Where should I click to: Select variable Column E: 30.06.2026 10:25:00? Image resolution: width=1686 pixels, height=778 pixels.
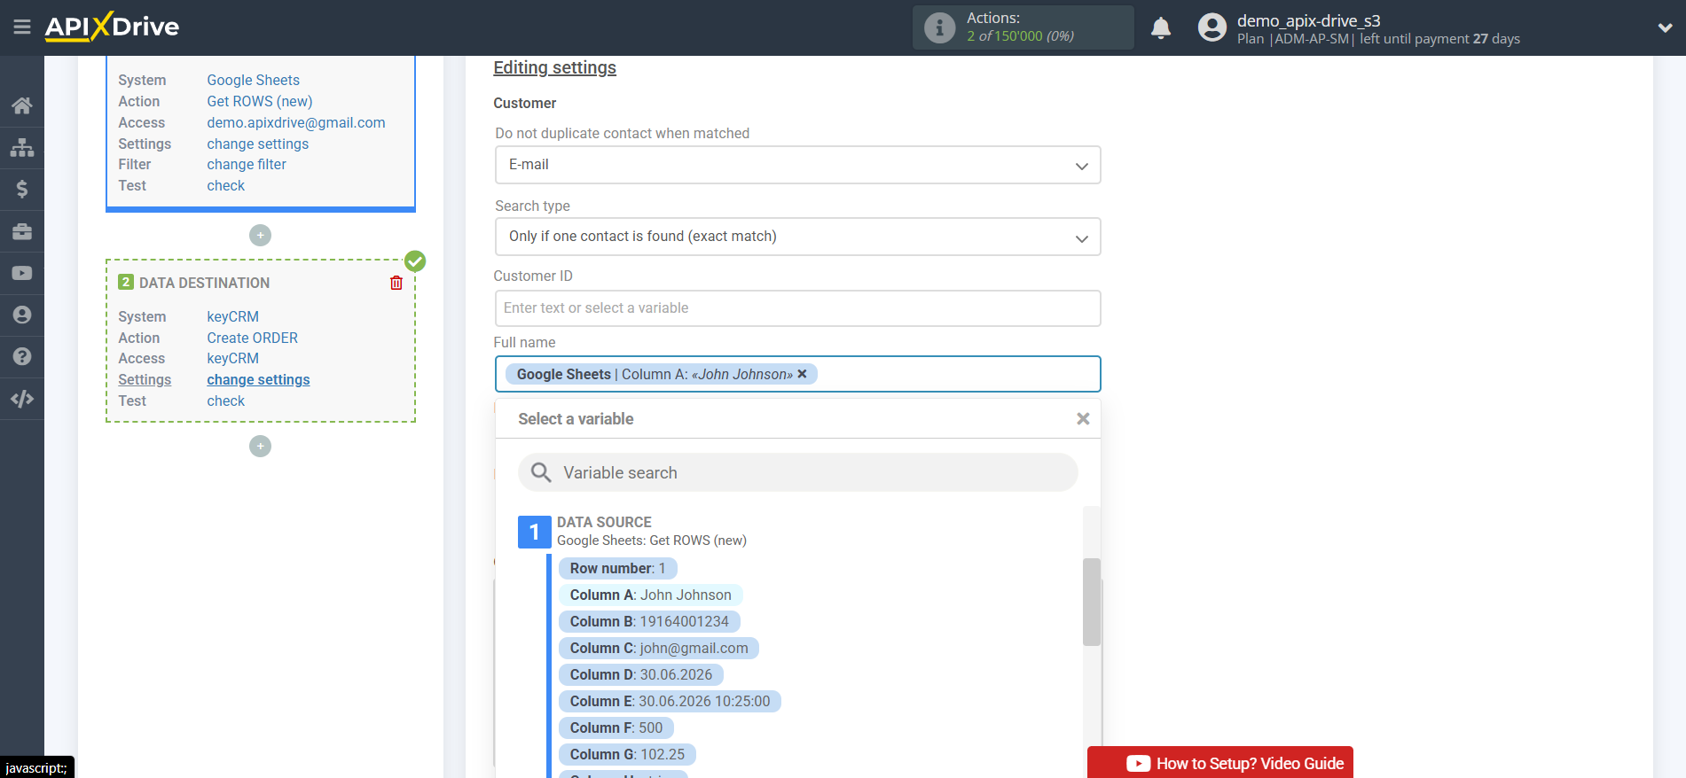click(670, 701)
